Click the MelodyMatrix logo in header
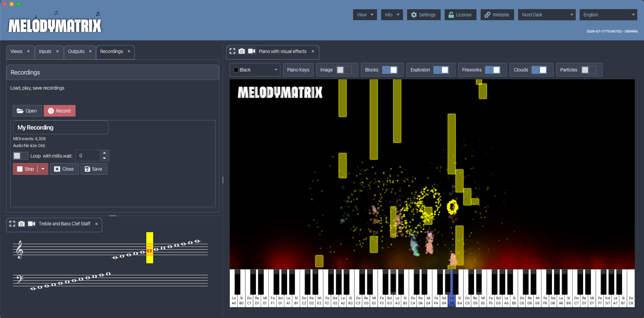Screen dimensions: 644x318 tap(55, 22)
